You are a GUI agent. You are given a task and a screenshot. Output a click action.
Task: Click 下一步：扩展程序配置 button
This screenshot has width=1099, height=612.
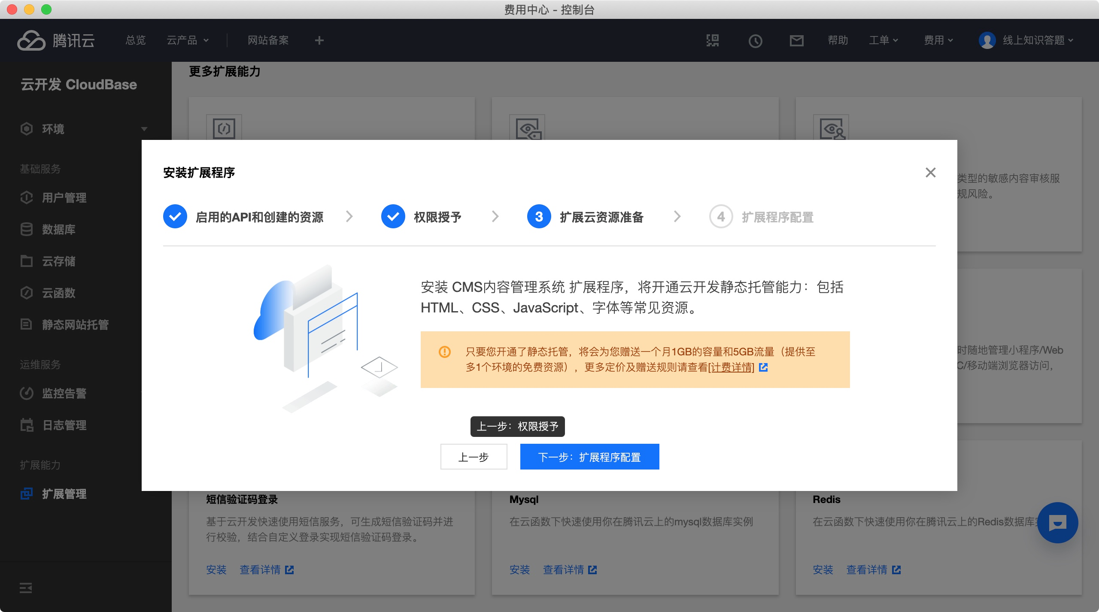pyautogui.click(x=589, y=457)
